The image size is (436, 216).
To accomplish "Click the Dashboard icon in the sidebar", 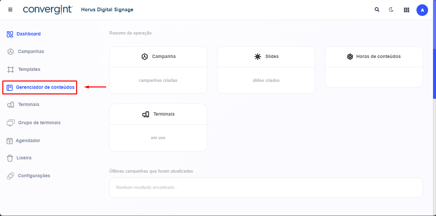I will click(10, 34).
